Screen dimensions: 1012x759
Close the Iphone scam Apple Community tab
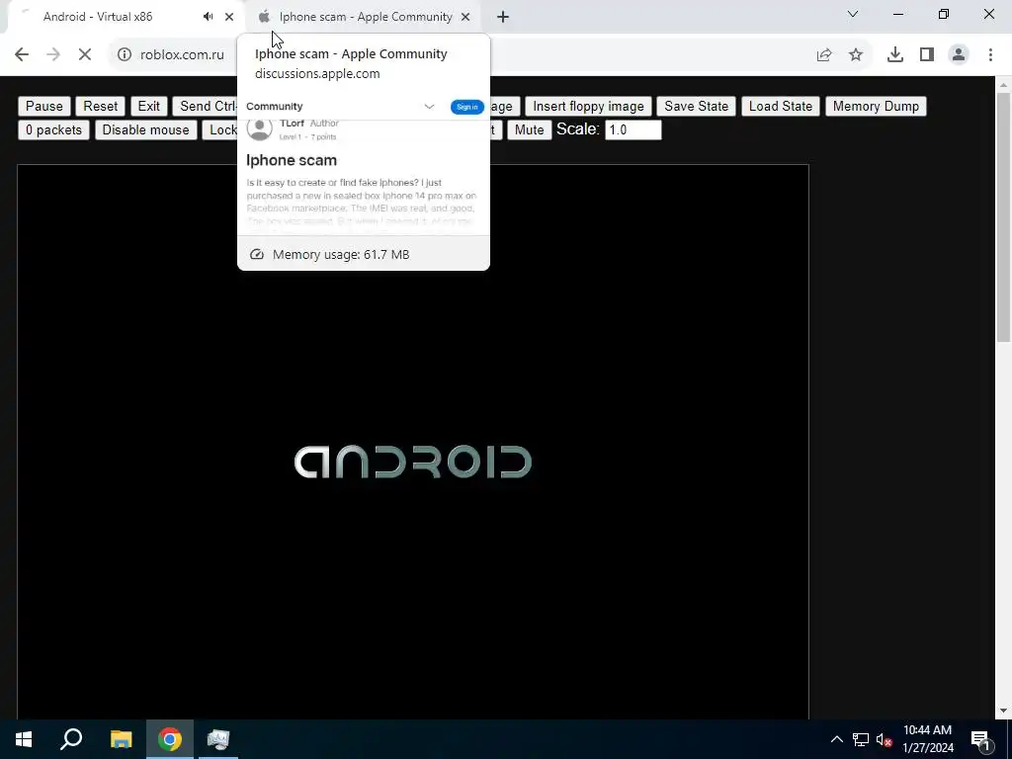click(x=465, y=17)
